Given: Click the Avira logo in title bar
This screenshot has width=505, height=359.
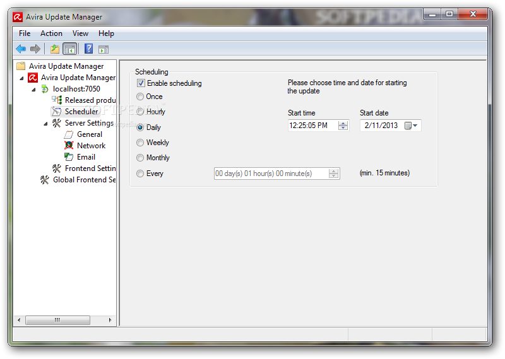Looking at the screenshot, I should coord(18,17).
